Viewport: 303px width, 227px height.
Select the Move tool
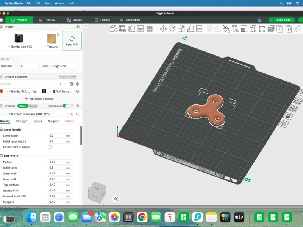click(163, 29)
